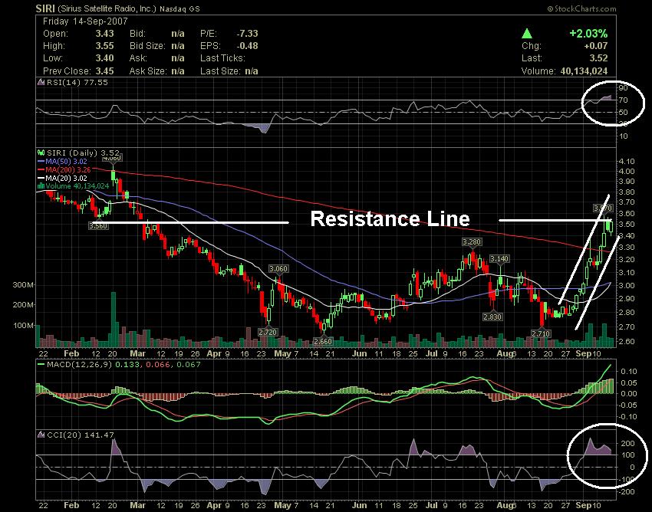This screenshot has height=512, width=652.
Task: Click the Prev Close value 3.45
Action: point(104,71)
